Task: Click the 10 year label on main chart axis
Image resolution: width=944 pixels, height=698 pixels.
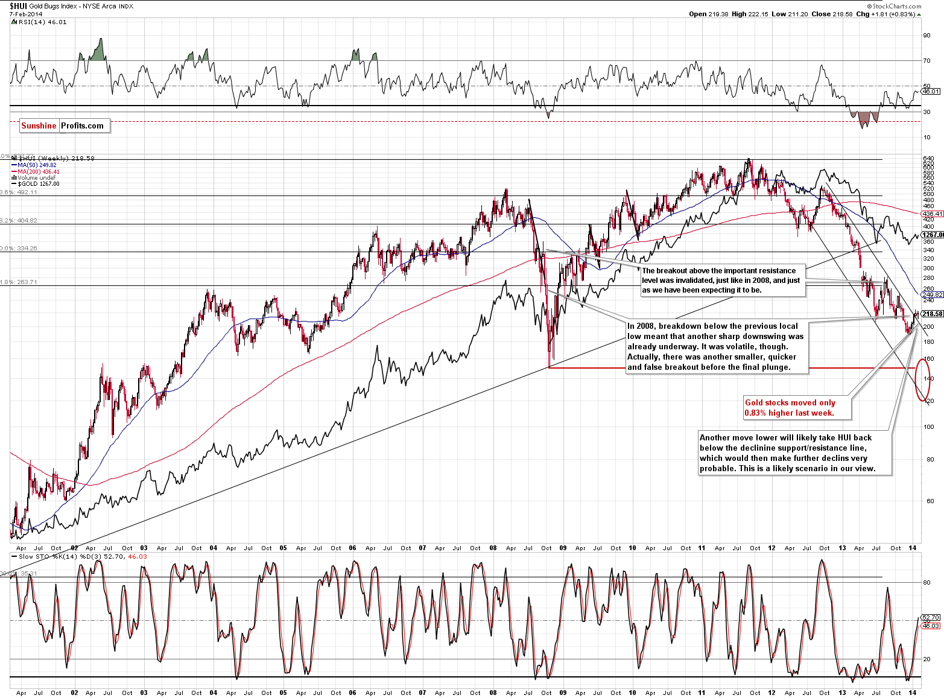Action: tap(632, 548)
